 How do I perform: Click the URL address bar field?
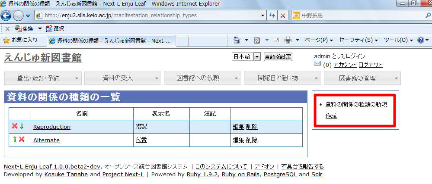[x=150, y=16]
